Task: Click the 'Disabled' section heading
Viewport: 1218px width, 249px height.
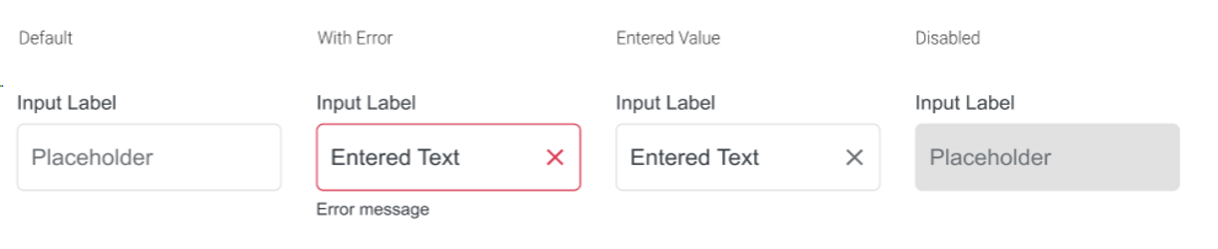Action: pos(947,38)
